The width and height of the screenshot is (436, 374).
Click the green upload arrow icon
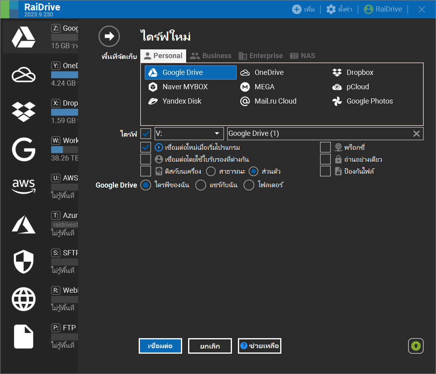(x=416, y=346)
